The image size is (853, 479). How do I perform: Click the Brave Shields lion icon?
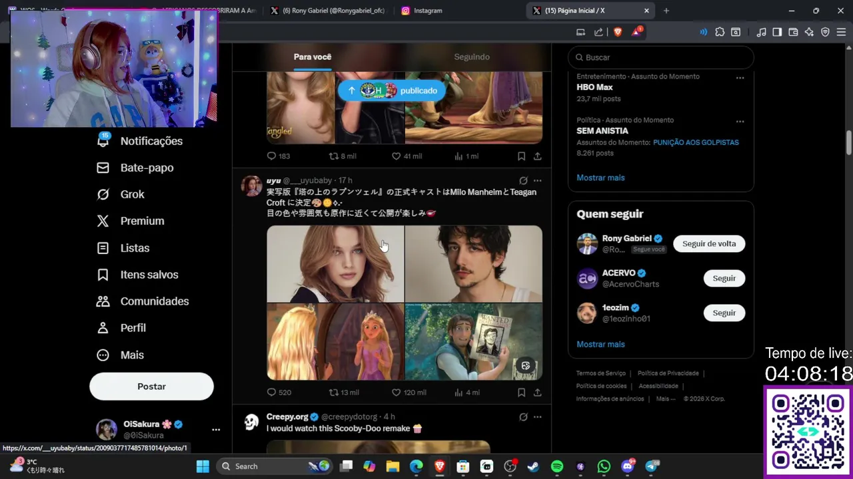coord(618,32)
